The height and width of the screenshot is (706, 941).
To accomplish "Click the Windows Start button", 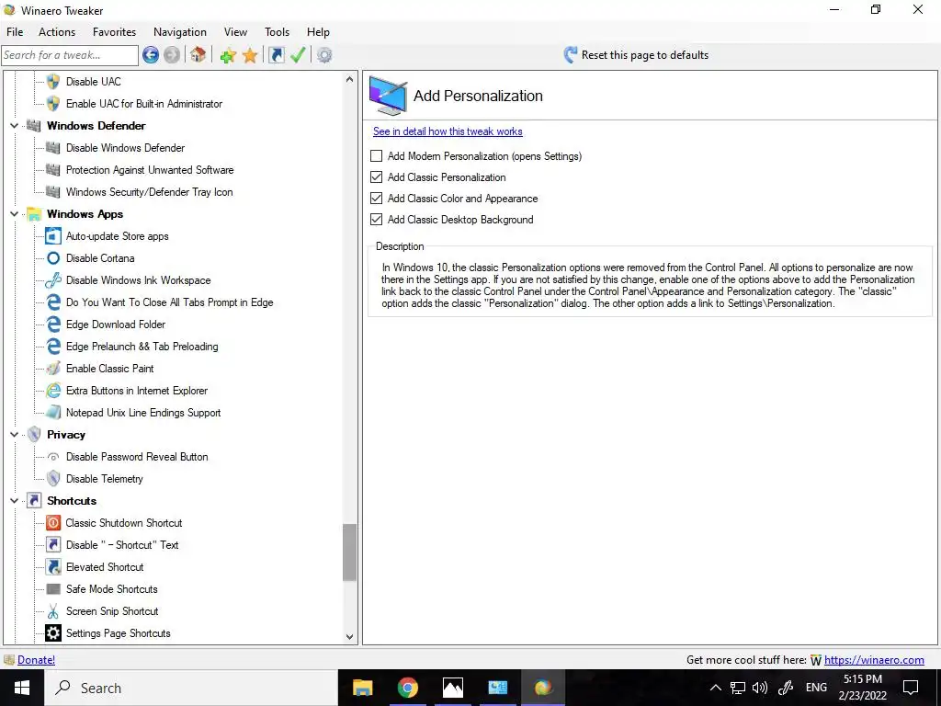I will (x=22, y=688).
